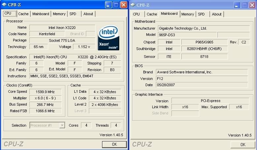This screenshot has width=257, height=150.
Task: Click Graphic Interface Version value PCI-Express
Action: pyautogui.click(x=210, y=101)
